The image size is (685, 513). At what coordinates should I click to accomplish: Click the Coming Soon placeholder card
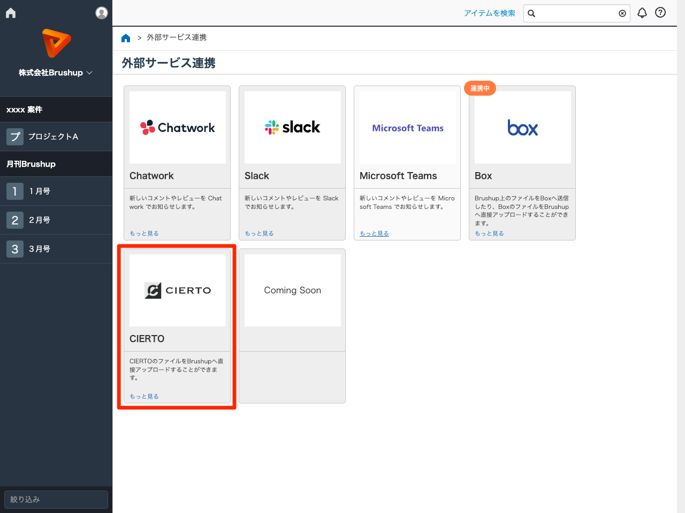coord(292,326)
